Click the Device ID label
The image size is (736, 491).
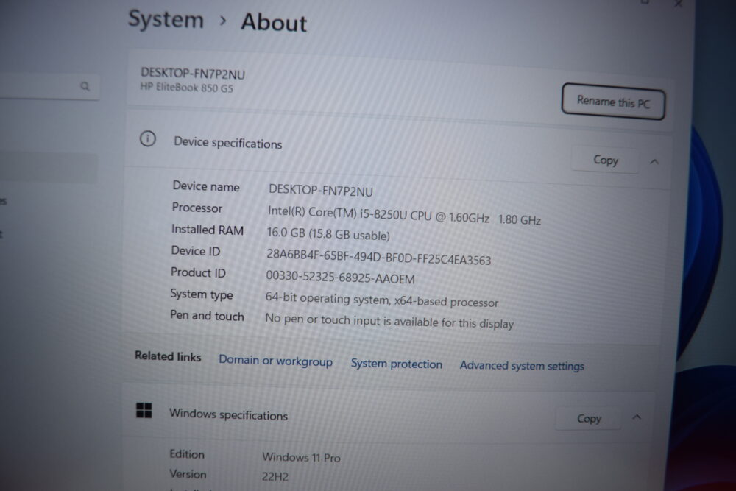click(196, 251)
